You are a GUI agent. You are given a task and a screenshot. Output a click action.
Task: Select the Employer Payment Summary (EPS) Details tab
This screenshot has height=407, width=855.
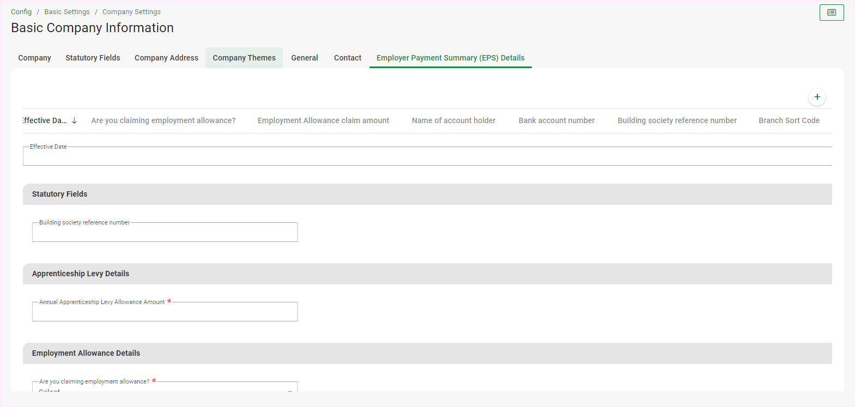[x=450, y=58]
